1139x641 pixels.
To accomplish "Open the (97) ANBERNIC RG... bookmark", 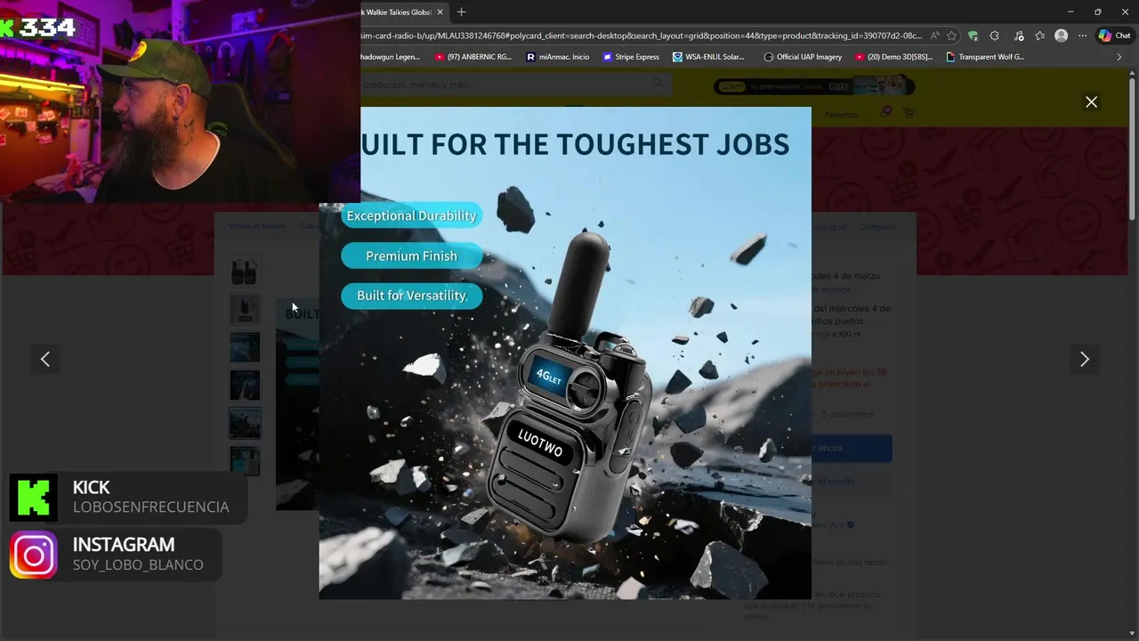I will tap(473, 57).
